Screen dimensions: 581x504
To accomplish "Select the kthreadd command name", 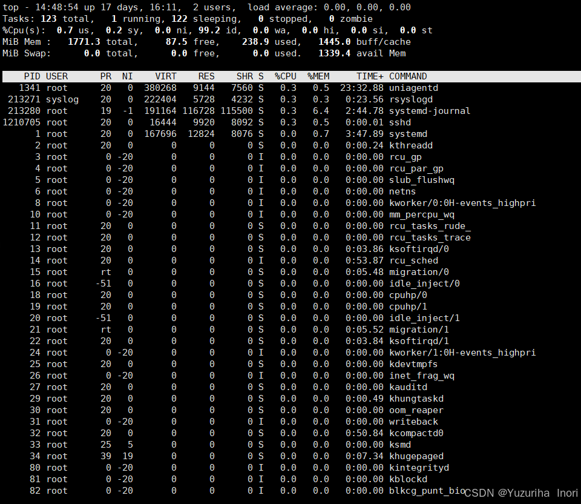I will 411,145.
